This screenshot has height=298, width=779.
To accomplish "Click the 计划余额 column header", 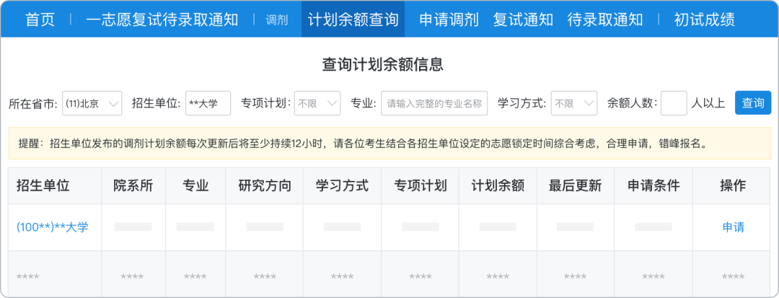I will coord(497,185).
